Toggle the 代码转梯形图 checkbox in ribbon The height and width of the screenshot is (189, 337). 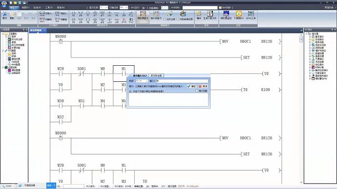click(178, 19)
